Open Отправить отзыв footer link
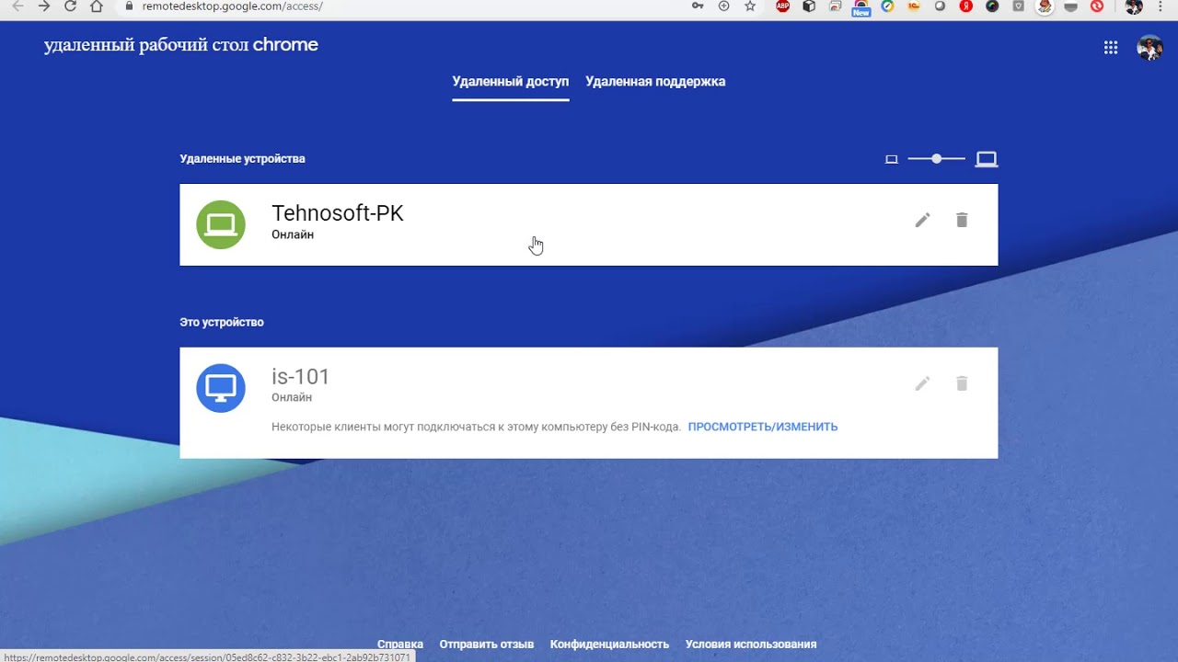 click(x=487, y=645)
